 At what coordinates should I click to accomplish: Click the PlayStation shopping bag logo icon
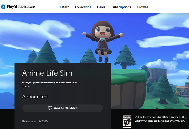point(3,6)
